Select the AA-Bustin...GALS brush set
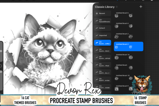Viewport: 159px width, 106px height. (103, 50)
